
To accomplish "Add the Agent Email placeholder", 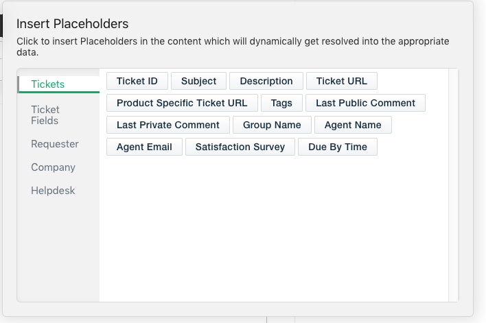I will 144,147.
